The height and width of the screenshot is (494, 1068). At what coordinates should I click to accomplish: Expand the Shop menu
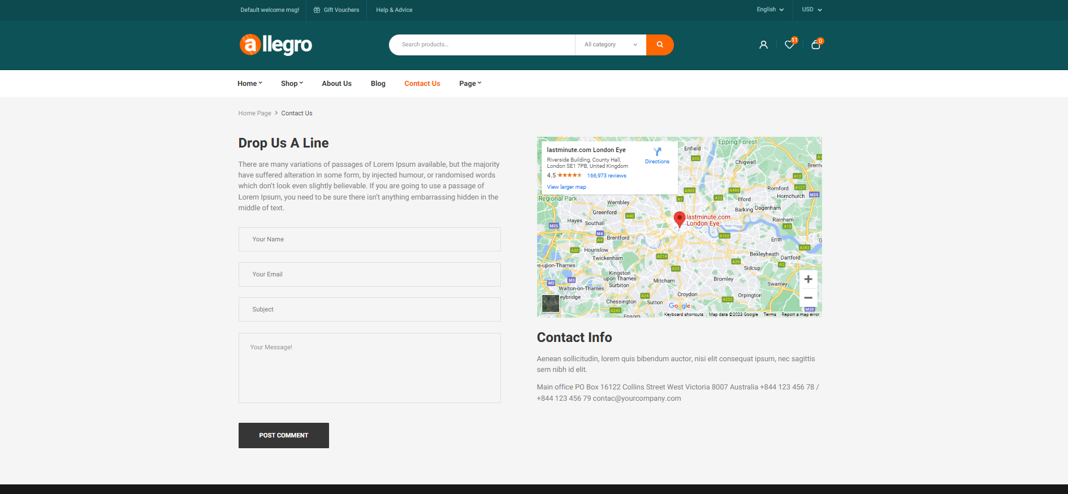292,84
